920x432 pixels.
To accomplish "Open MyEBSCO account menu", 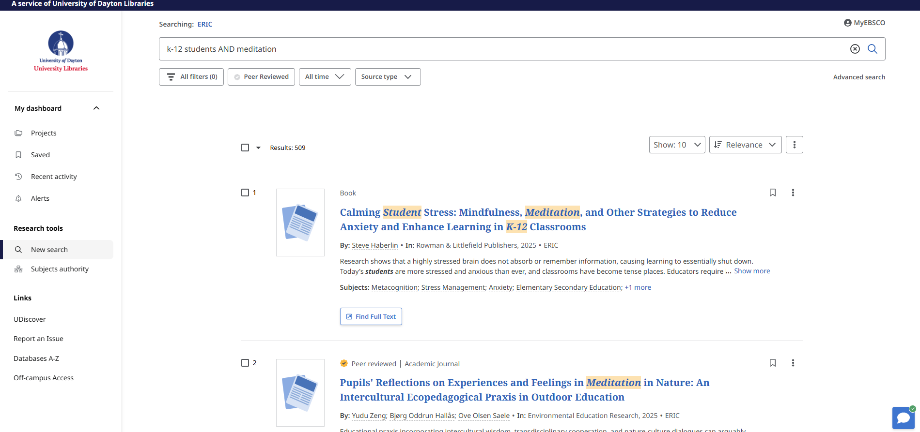I will pos(864,23).
